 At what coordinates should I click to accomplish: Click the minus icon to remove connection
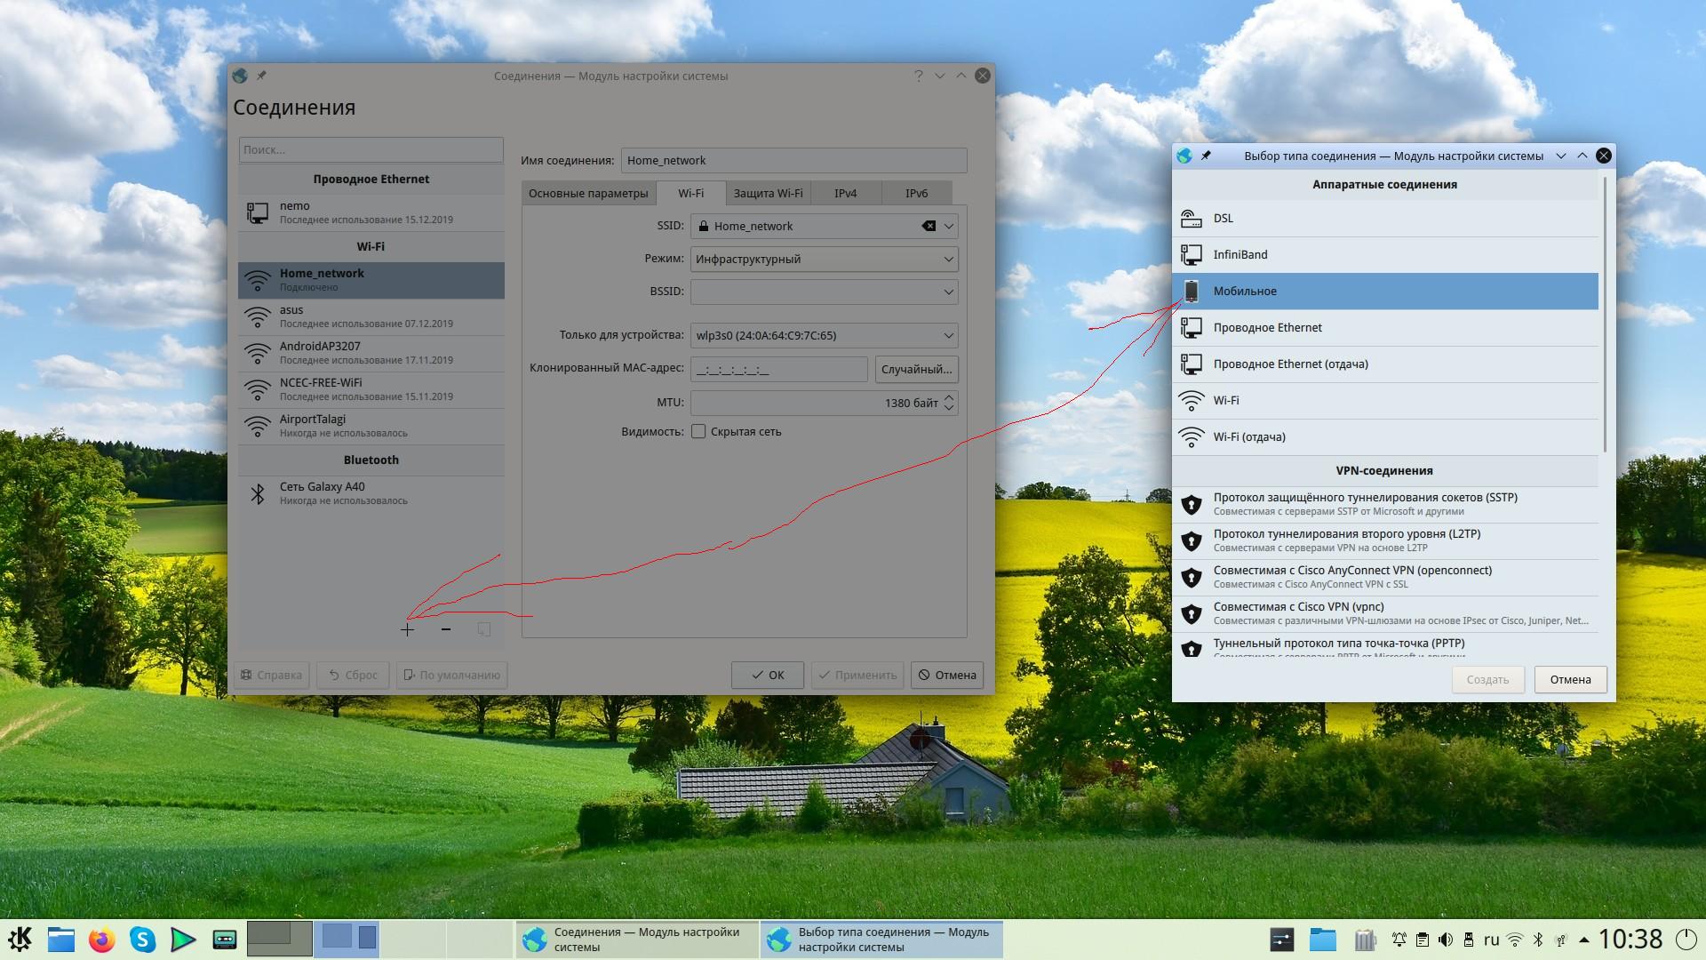(446, 629)
